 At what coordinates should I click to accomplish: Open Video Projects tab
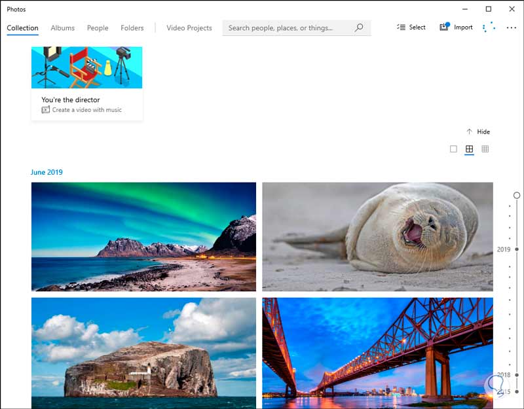pyautogui.click(x=189, y=28)
